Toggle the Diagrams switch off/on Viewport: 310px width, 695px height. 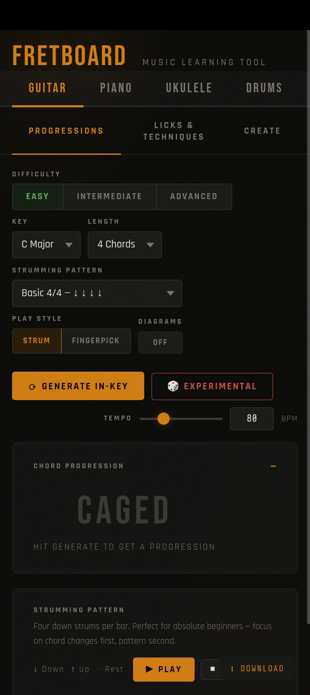[x=160, y=342]
